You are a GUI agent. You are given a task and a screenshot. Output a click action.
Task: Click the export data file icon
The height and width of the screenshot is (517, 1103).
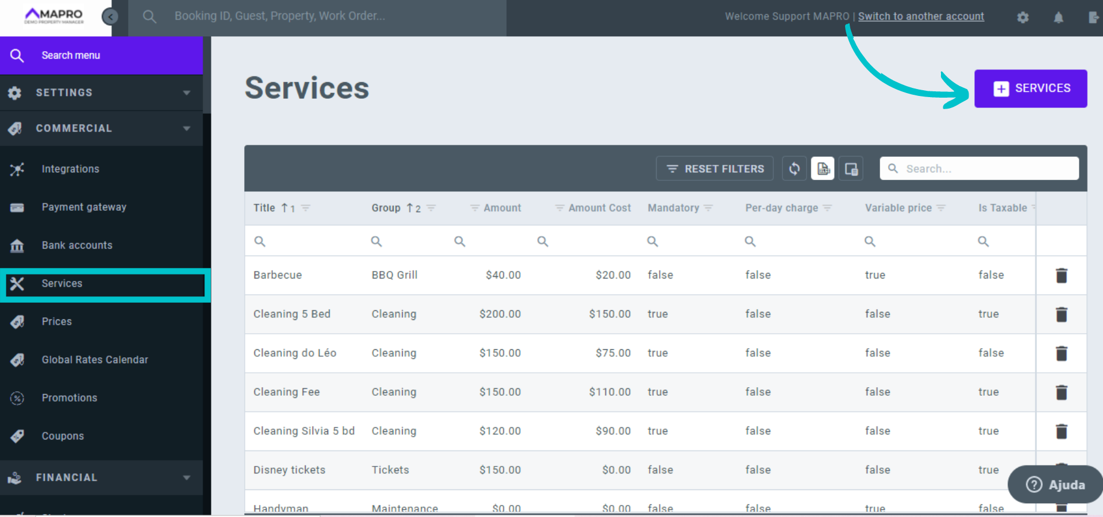click(x=823, y=169)
